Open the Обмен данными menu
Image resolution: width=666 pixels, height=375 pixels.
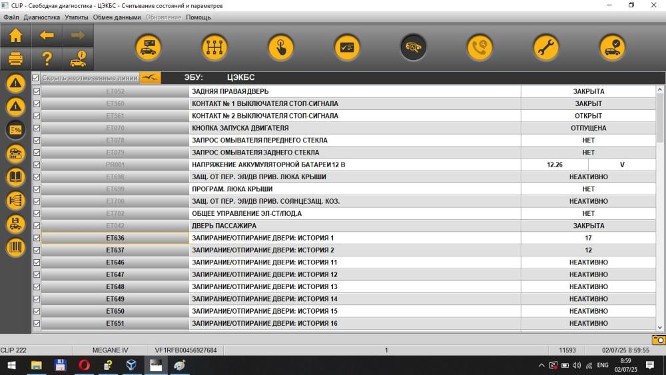tap(117, 17)
